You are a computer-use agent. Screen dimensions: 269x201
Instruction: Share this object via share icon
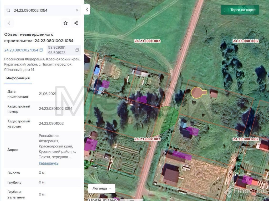76,23
